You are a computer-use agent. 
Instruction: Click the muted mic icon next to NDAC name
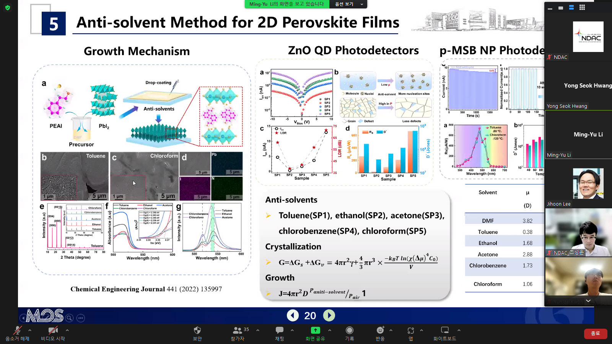point(550,57)
